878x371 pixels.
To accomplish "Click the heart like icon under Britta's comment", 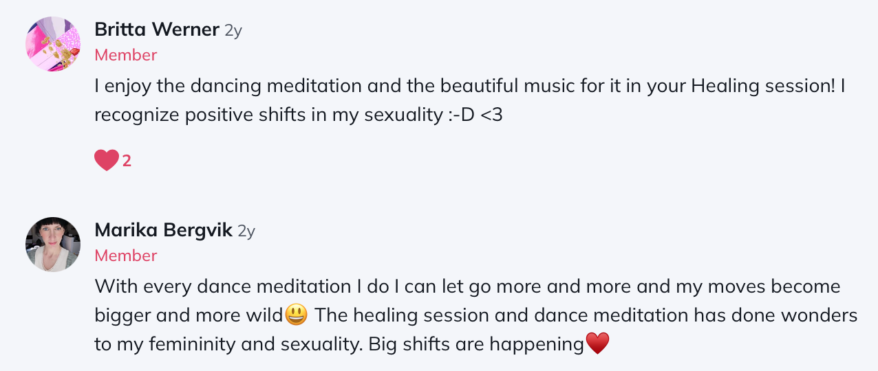I will point(107,161).
